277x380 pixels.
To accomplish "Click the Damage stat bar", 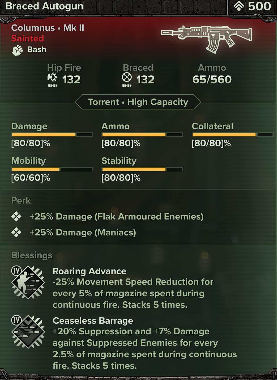I will [x=52, y=135].
